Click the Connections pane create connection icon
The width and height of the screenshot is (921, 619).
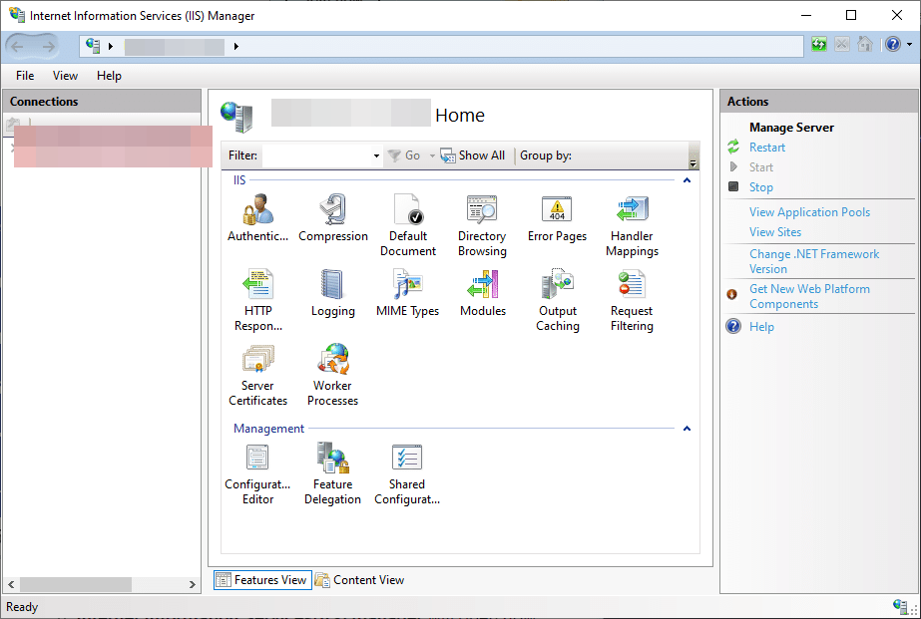coord(13,124)
